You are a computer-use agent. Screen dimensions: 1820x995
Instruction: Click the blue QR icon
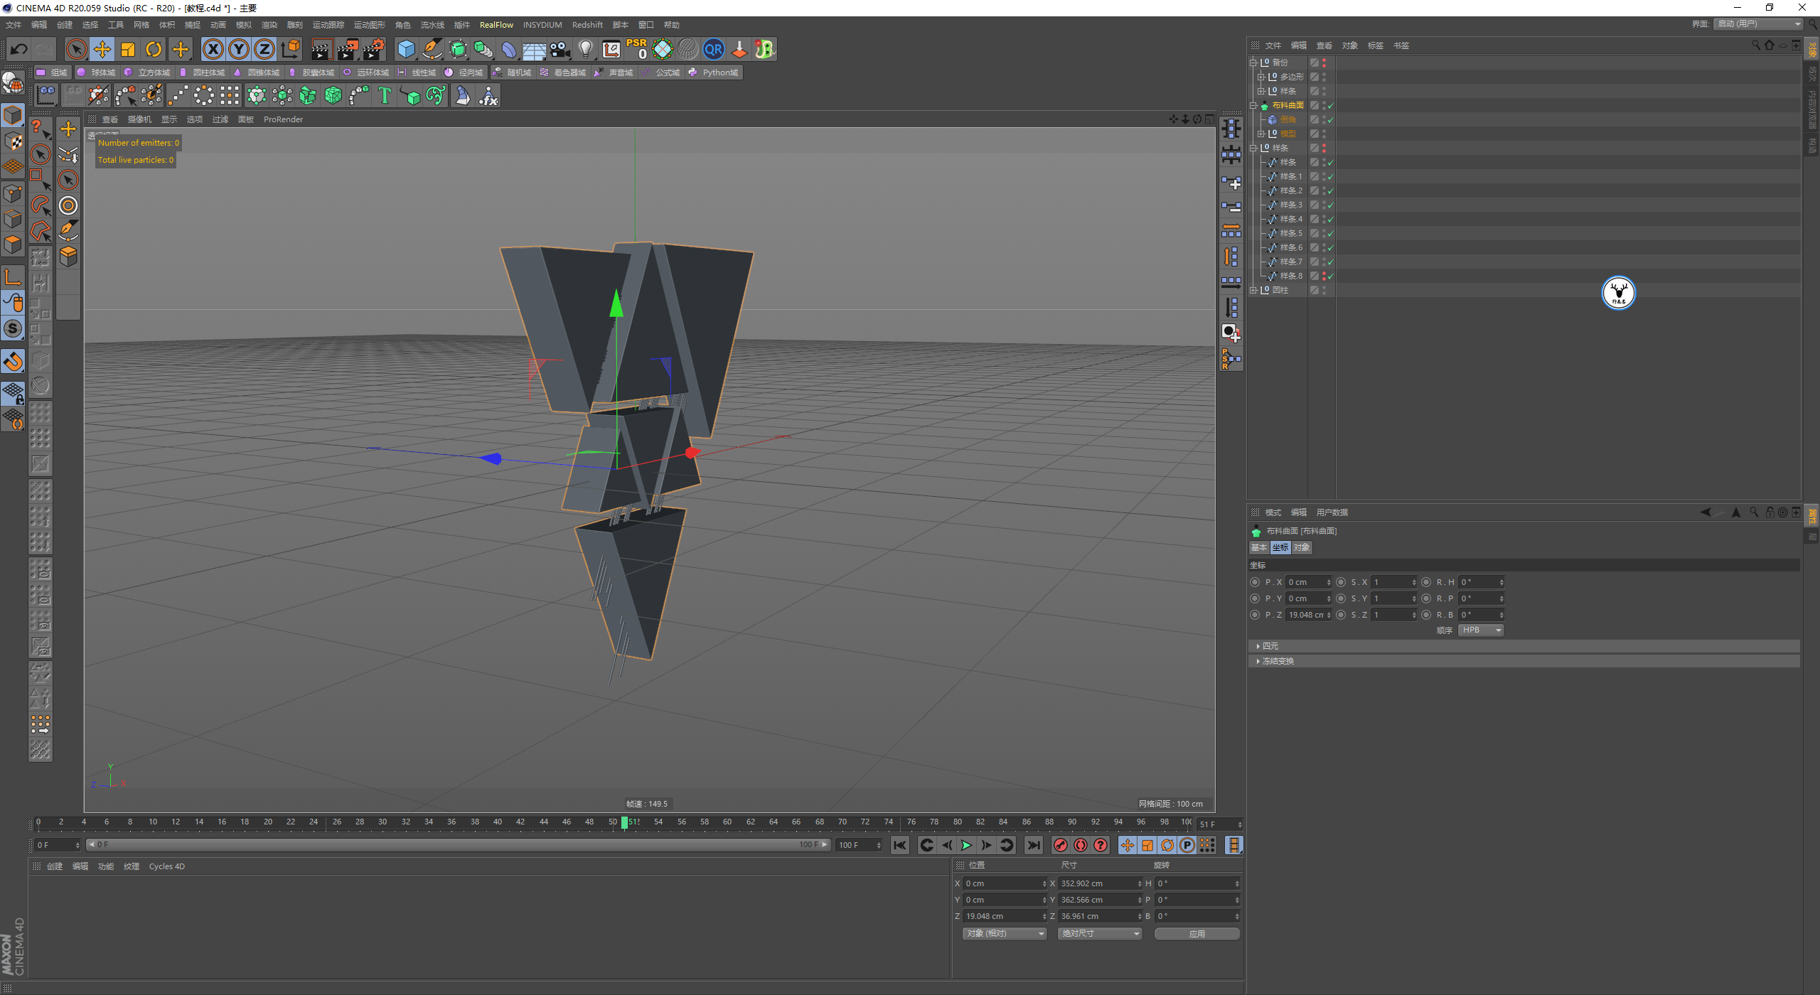[x=713, y=49]
